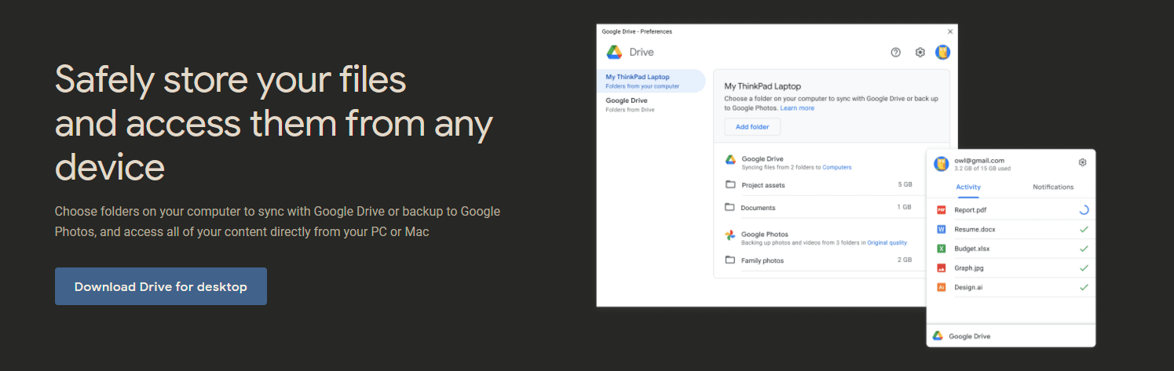Click the Project assets folder icon
This screenshot has width=1174, height=371.
click(730, 185)
